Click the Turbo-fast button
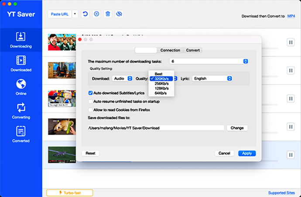 [70, 193]
